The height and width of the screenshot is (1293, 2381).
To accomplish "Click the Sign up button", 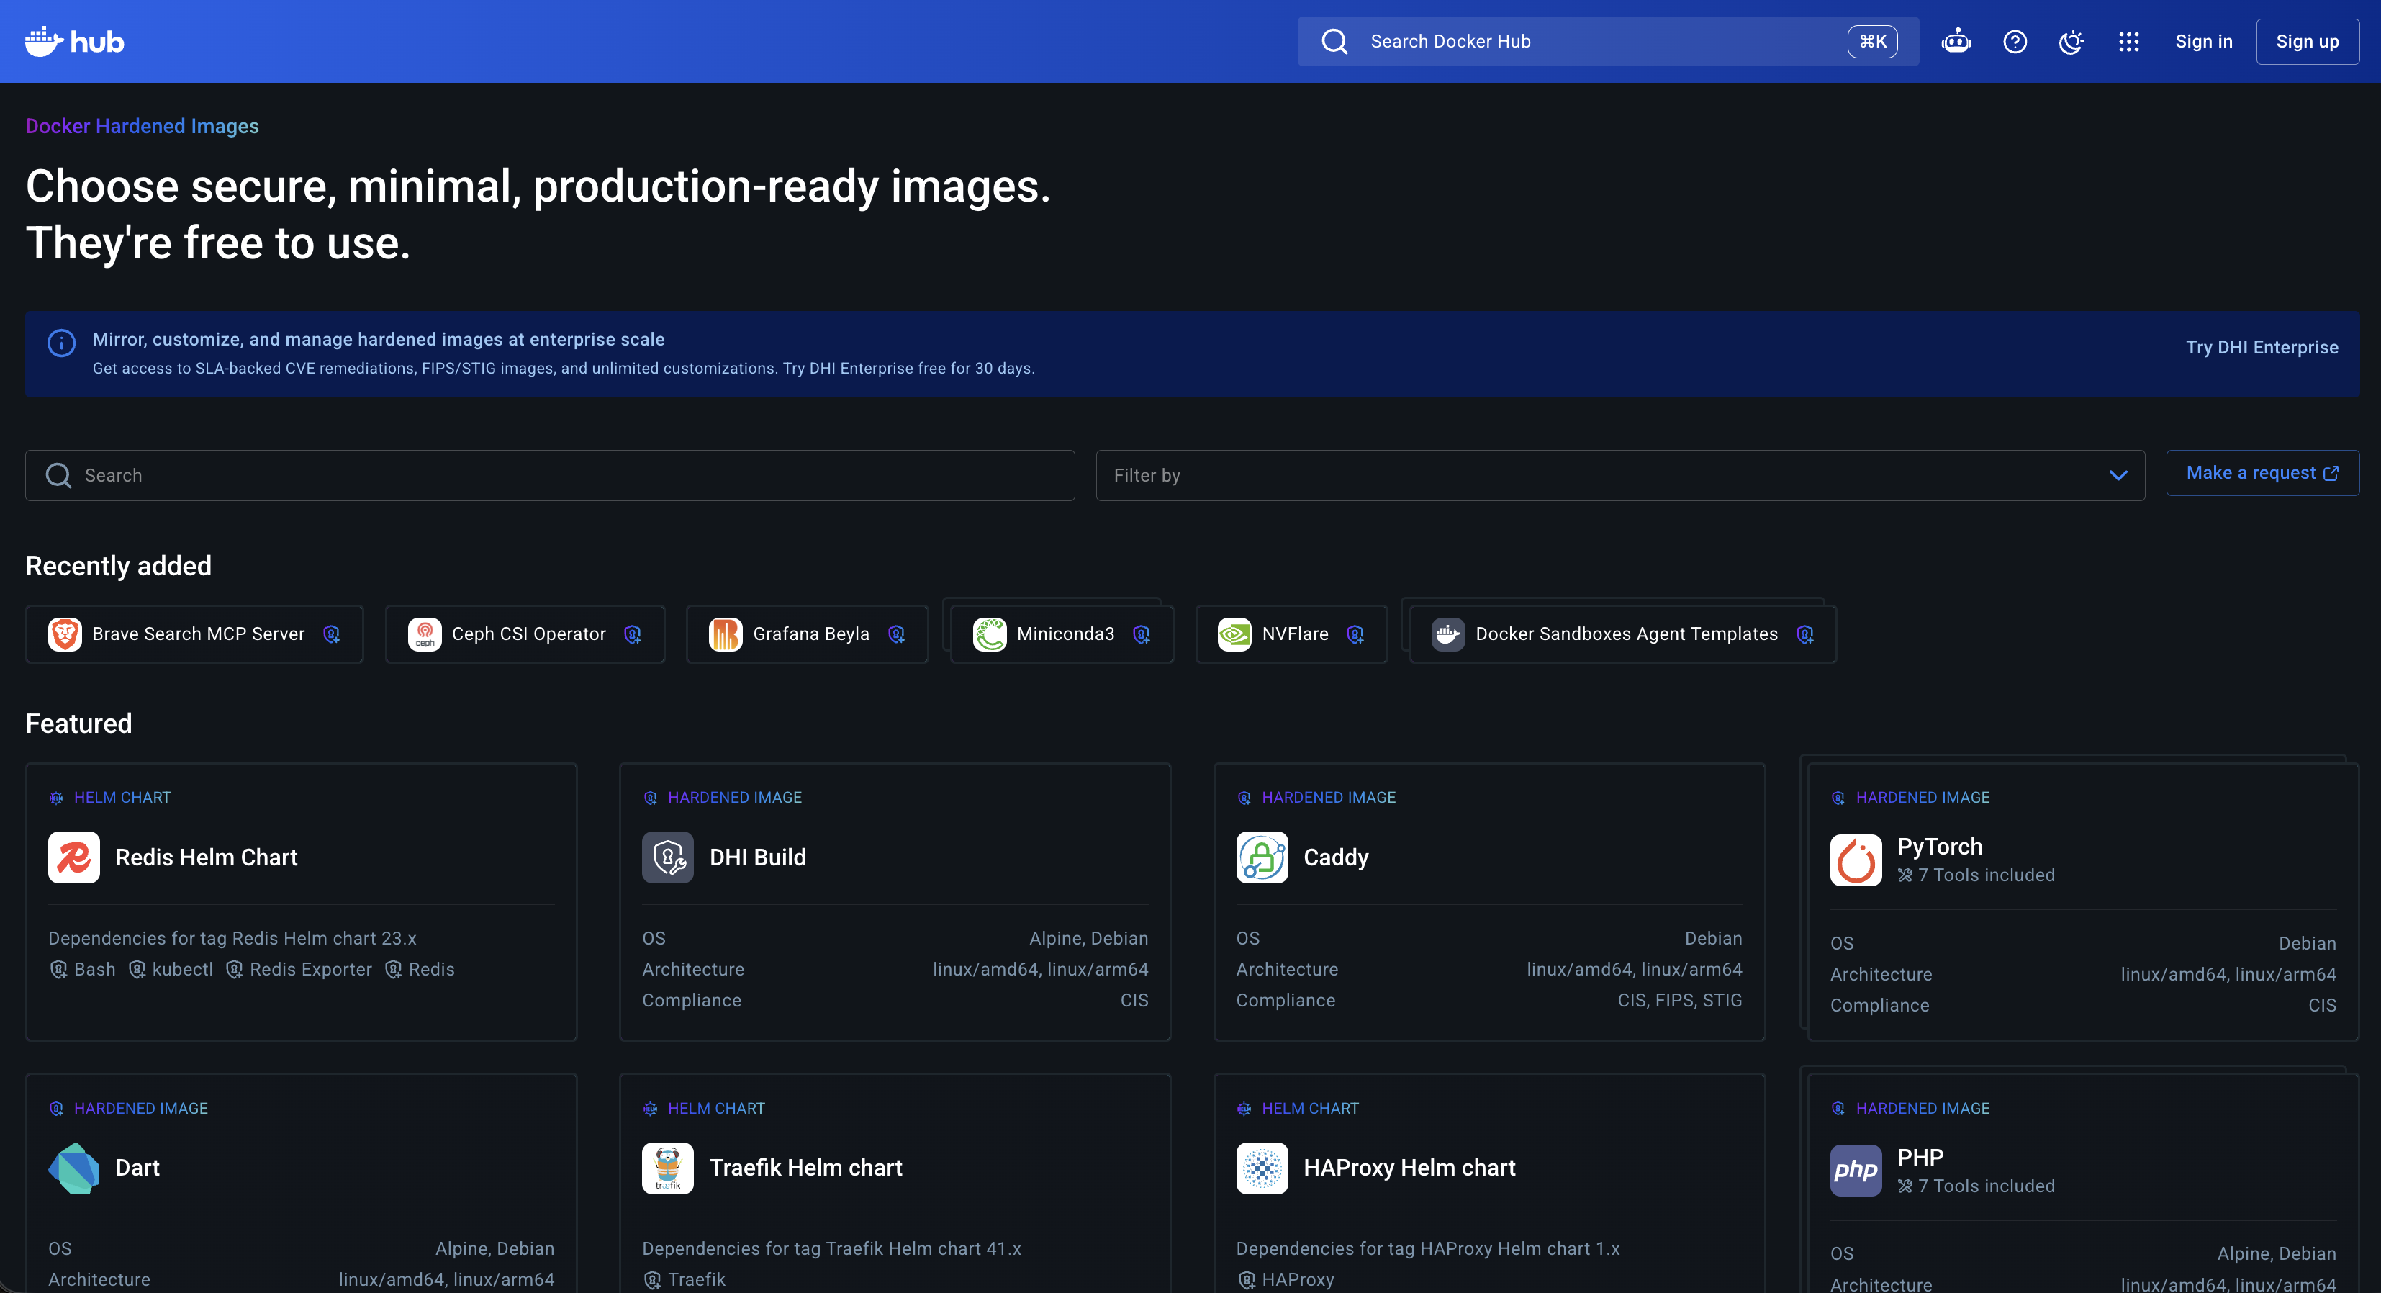I will pos(2307,42).
